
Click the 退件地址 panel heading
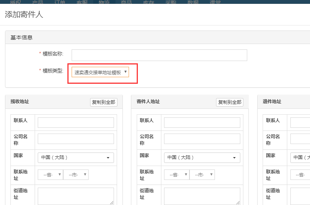(272, 102)
